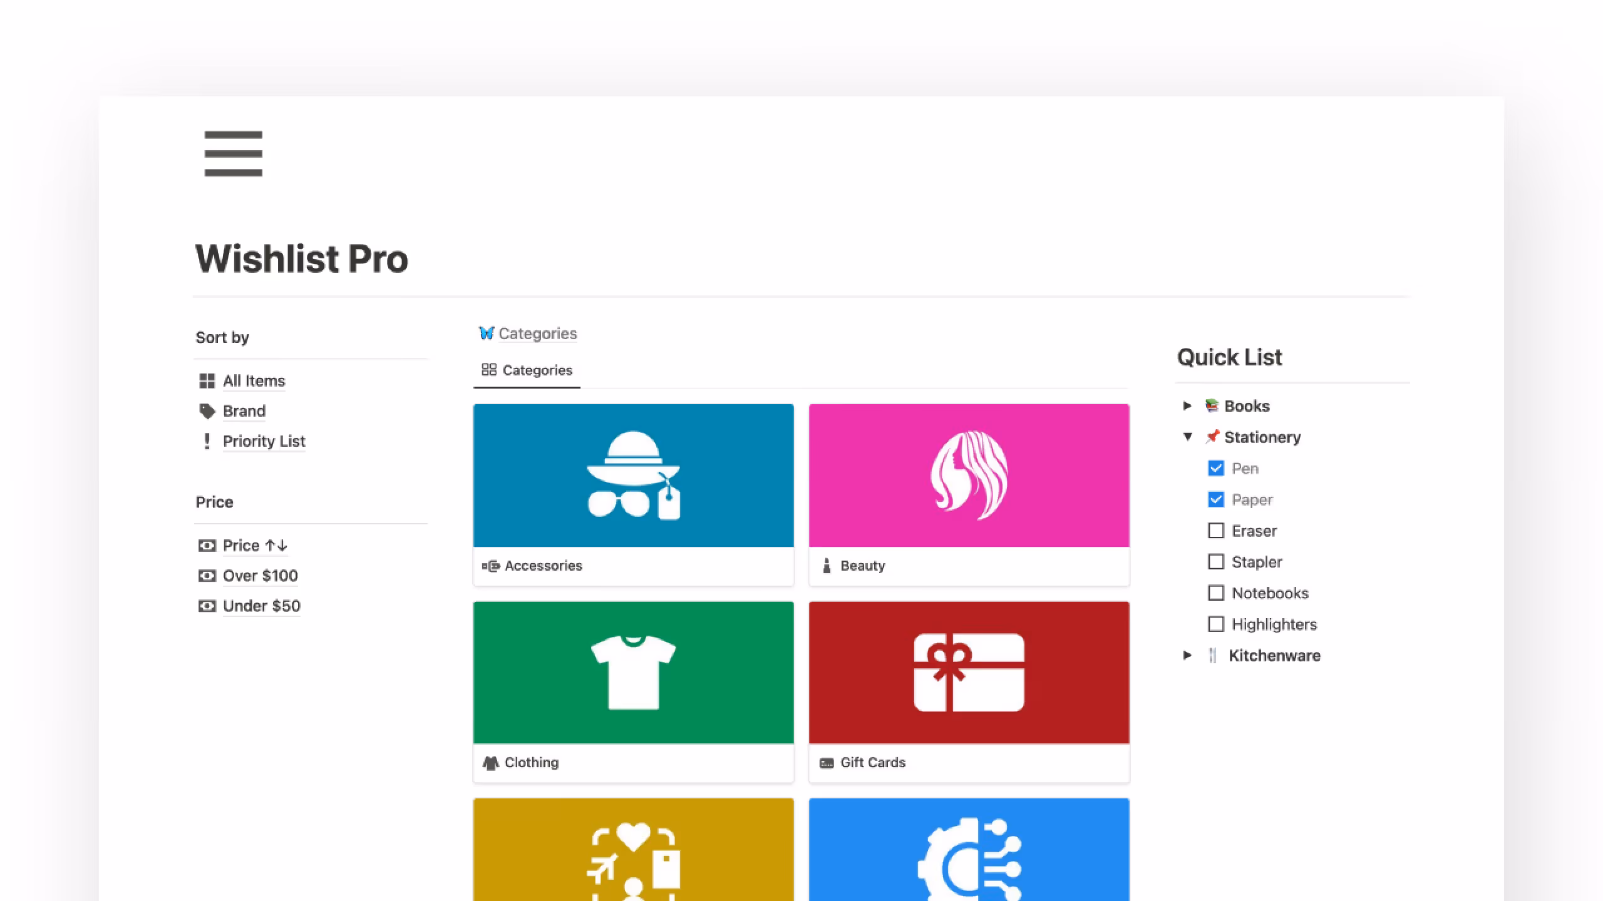The height and width of the screenshot is (901, 1603).
Task: Click the exclamation icon beside Priority List
Action: (x=207, y=441)
